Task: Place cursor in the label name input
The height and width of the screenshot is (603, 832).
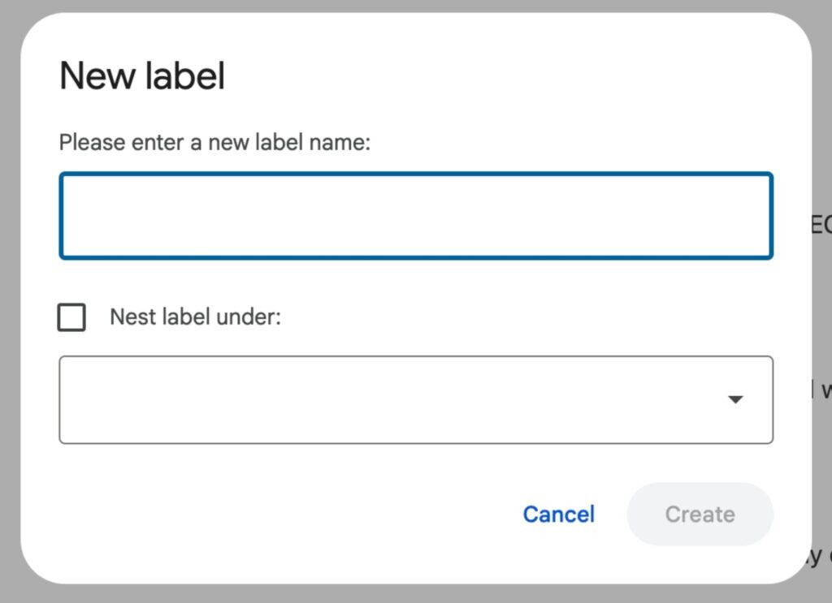Action: pos(415,216)
